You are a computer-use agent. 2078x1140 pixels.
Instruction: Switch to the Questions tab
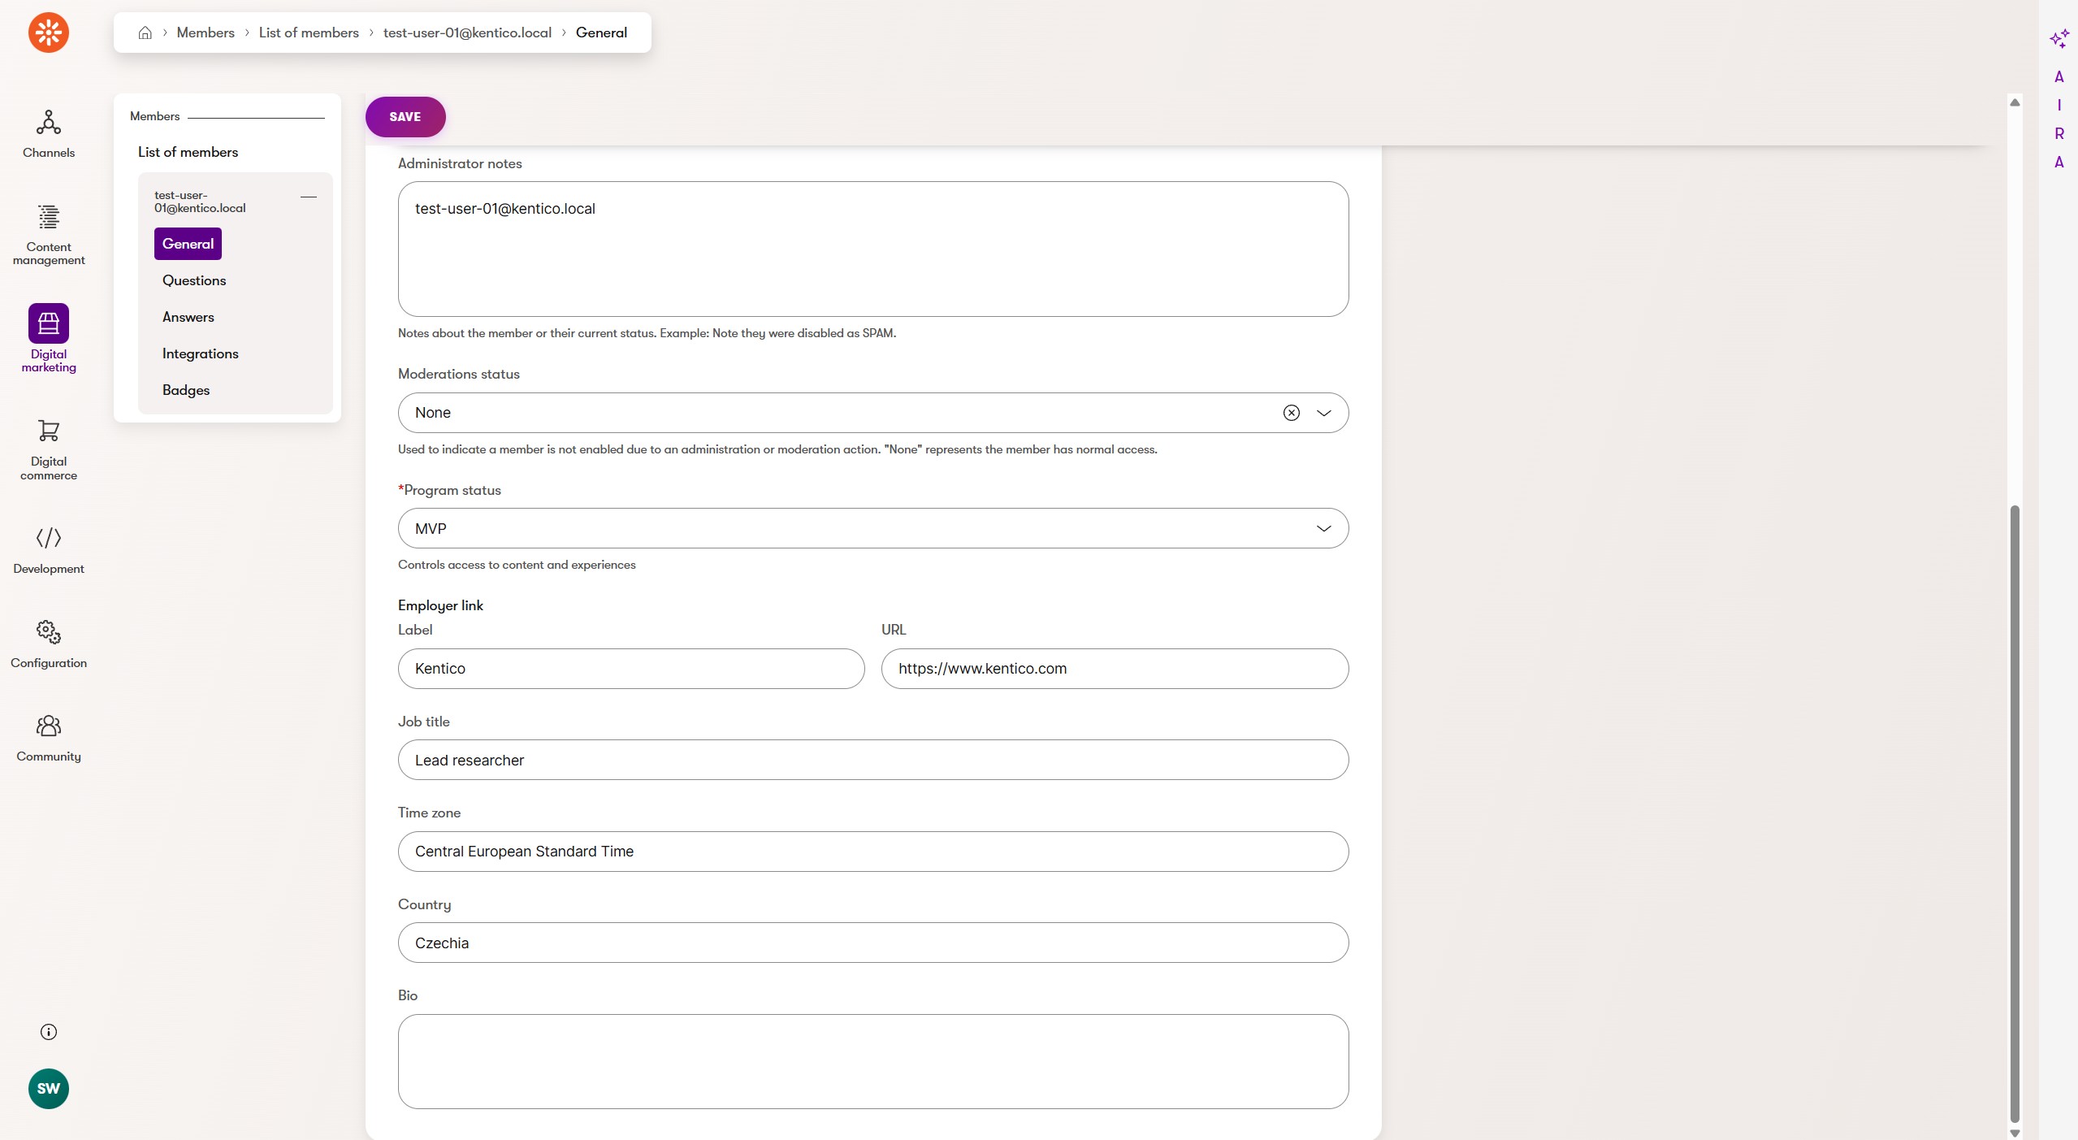(x=194, y=280)
